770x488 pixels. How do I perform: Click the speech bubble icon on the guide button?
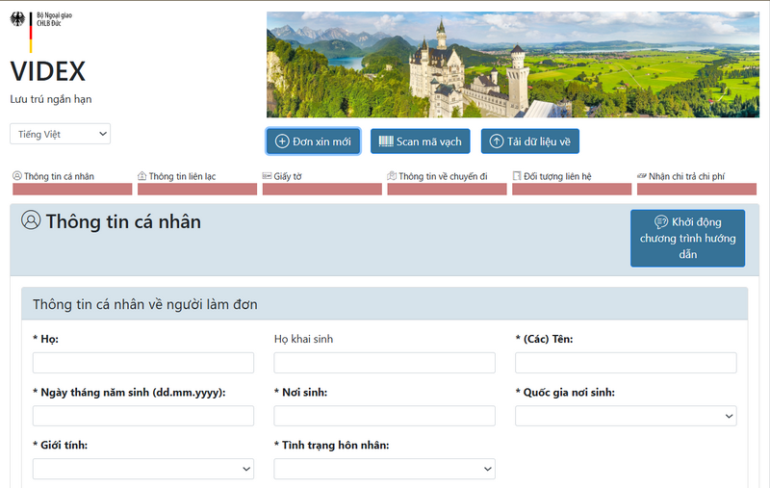click(x=661, y=222)
